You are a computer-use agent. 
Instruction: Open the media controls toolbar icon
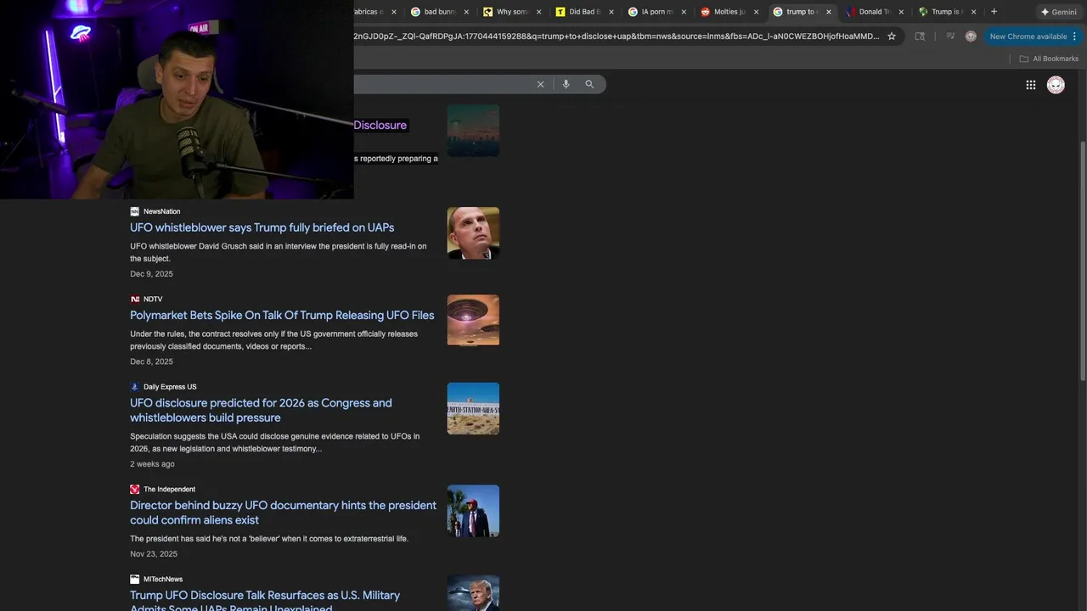tap(950, 36)
